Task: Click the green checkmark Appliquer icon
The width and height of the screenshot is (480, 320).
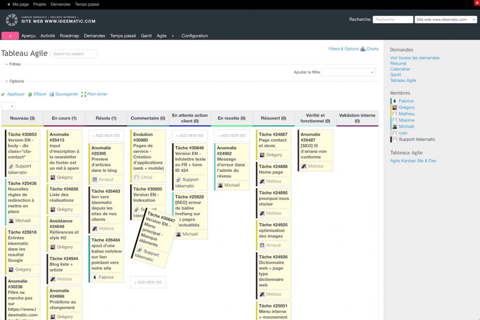Action: (3, 94)
